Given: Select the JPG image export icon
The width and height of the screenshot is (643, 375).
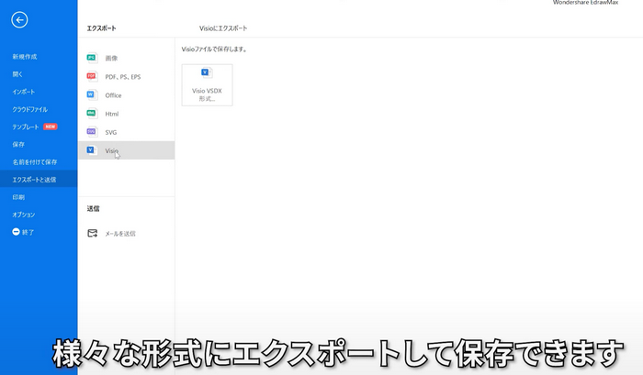Looking at the screenshot, I should click(x=92, y=58).
